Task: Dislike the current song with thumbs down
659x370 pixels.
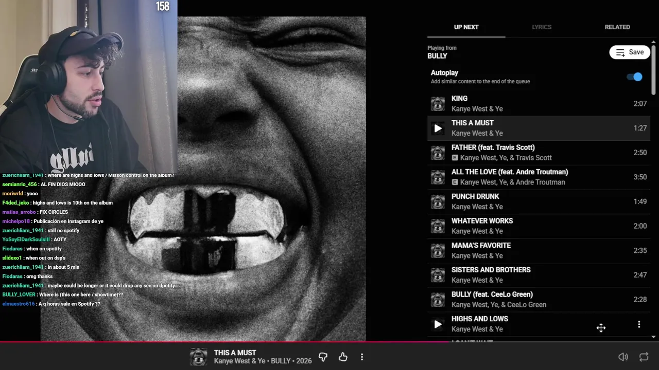Action: [x=323, y=357]
